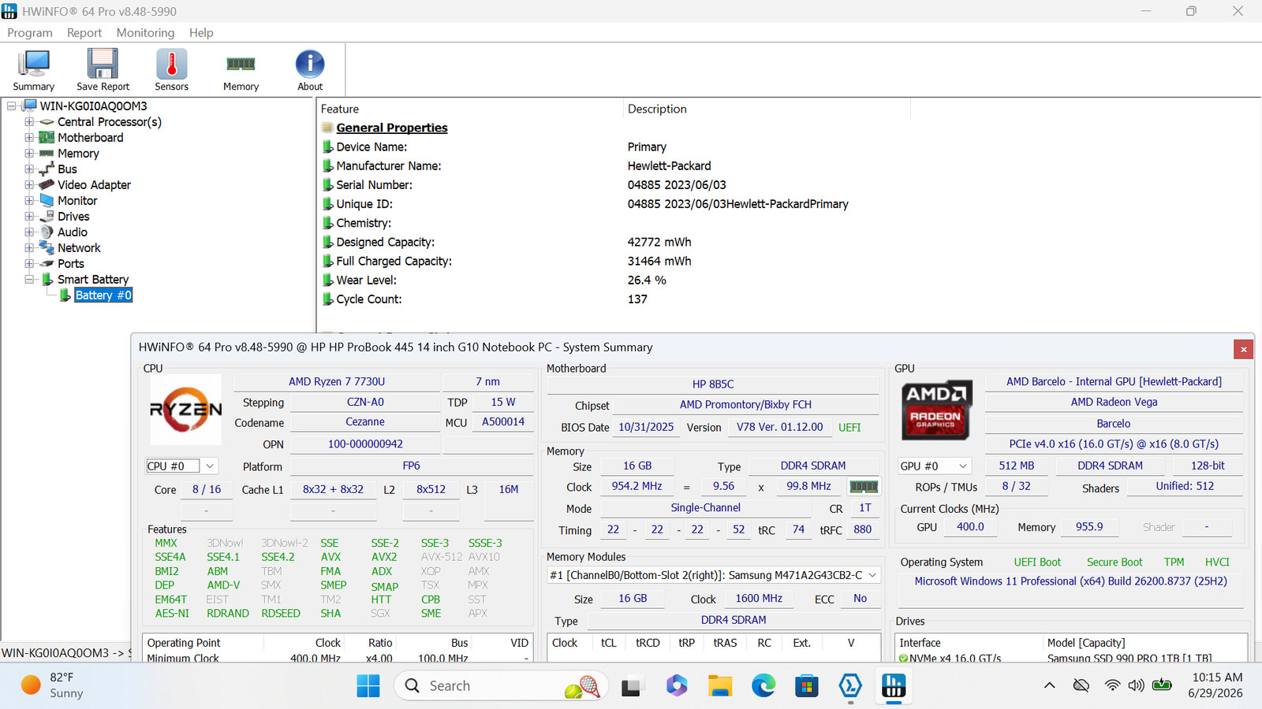Select Ports in the tree
The height and width of the screenshot is (709, 1262).
(71, 264)
